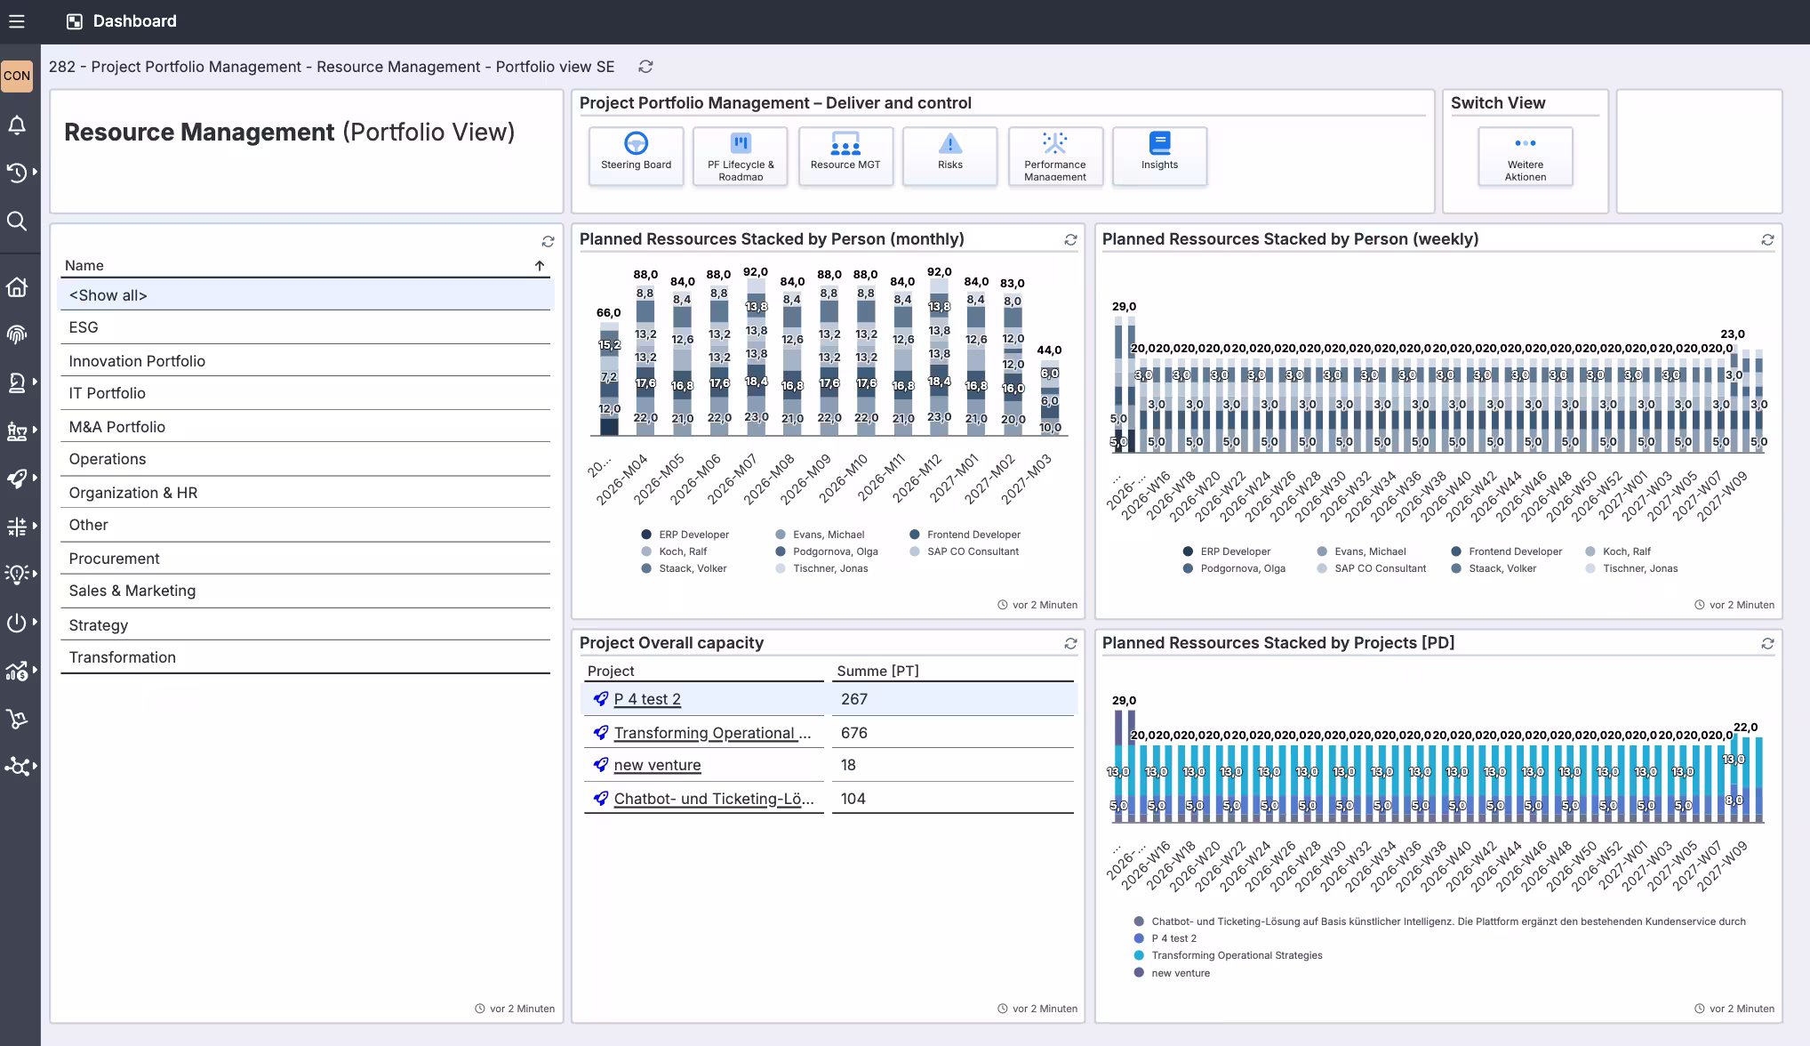
Task: Open the hamburger menu
Action: 17,21
